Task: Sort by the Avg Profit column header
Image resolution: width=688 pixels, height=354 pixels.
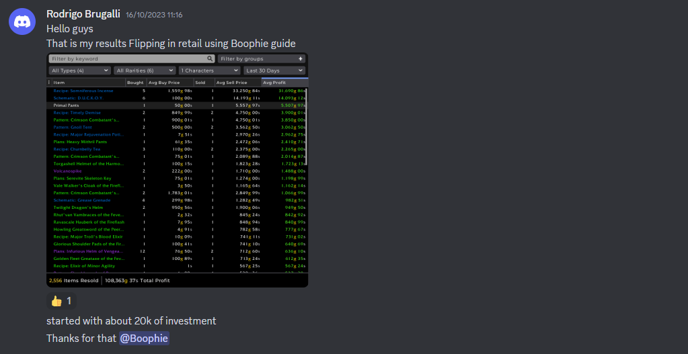Action: (x=284, y=83)
